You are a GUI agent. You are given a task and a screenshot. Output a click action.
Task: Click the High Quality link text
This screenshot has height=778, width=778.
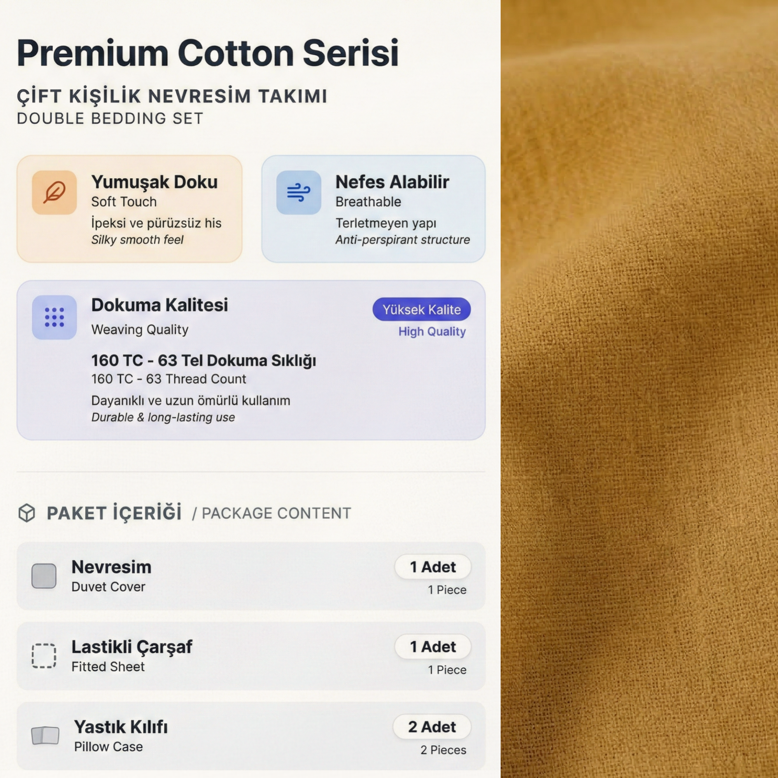[432, 331]
